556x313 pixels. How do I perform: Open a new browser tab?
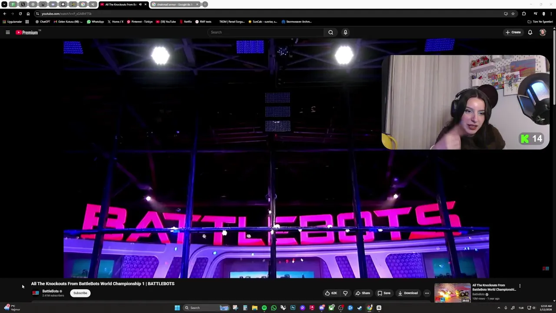[205, 4]
